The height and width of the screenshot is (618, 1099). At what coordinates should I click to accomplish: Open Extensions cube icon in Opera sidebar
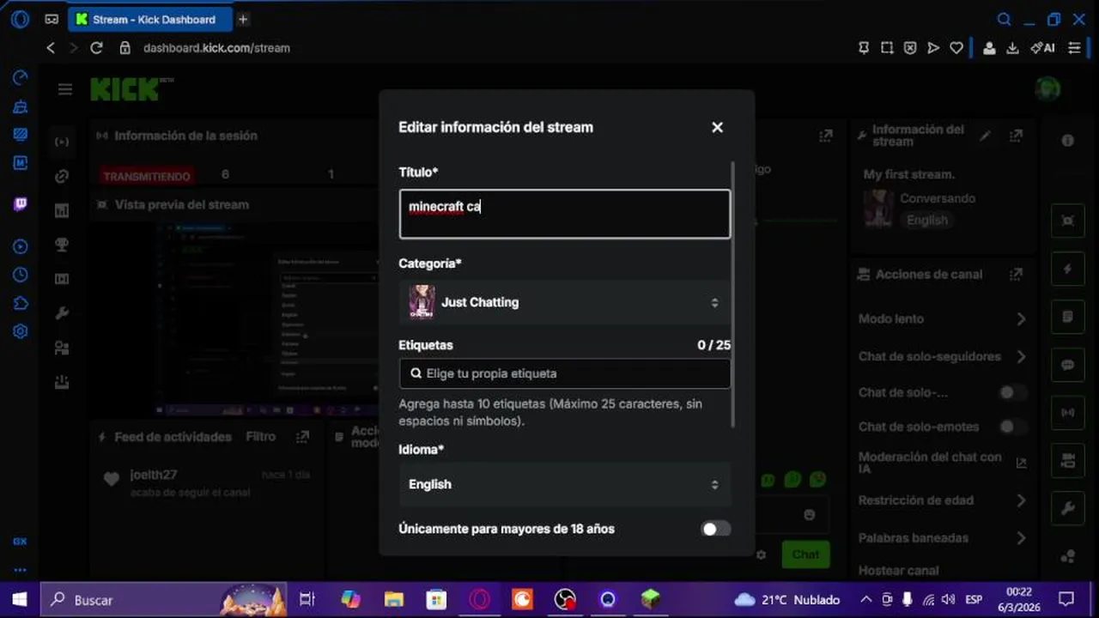(21, 303)
